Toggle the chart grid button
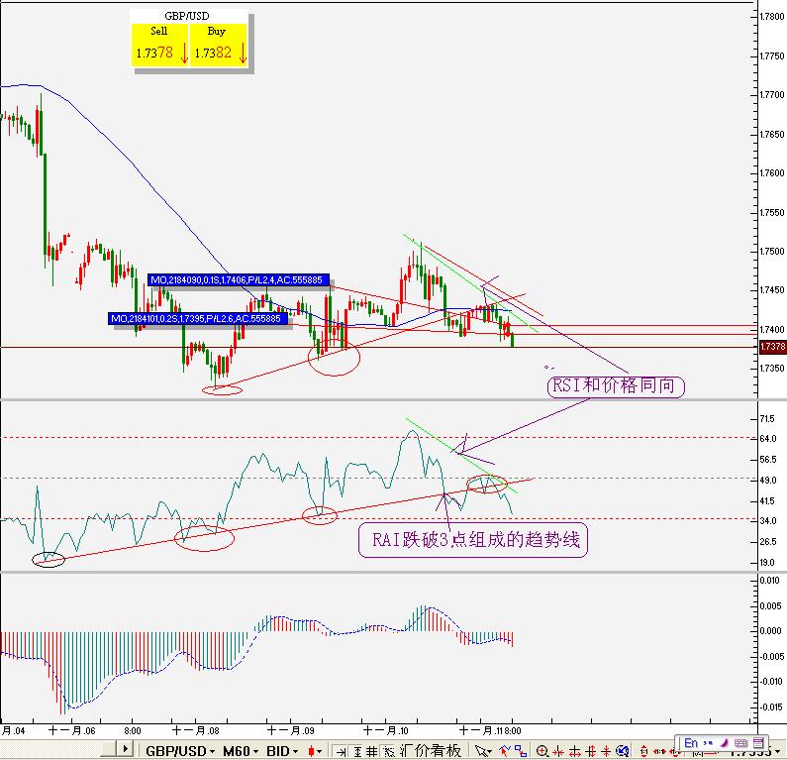The image size is (787, 760). (372, 751)
